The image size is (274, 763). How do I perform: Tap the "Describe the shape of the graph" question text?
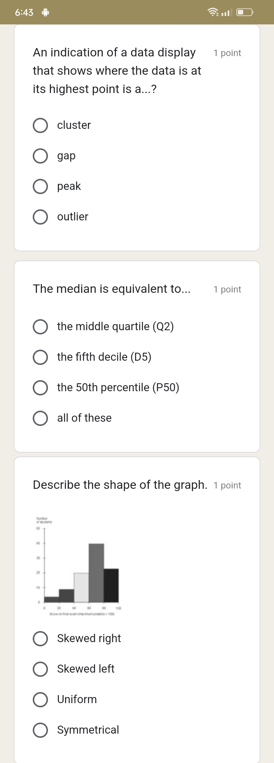[120, 485]
